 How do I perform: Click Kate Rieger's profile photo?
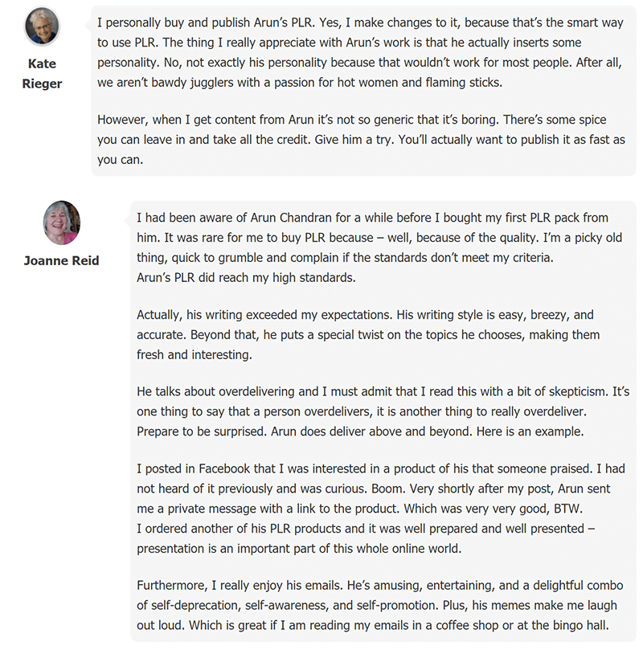42,27
